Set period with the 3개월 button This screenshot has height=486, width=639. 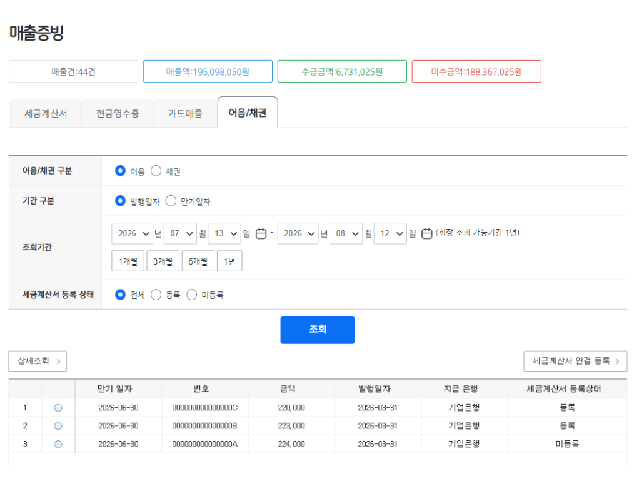[x=163, y=261]
